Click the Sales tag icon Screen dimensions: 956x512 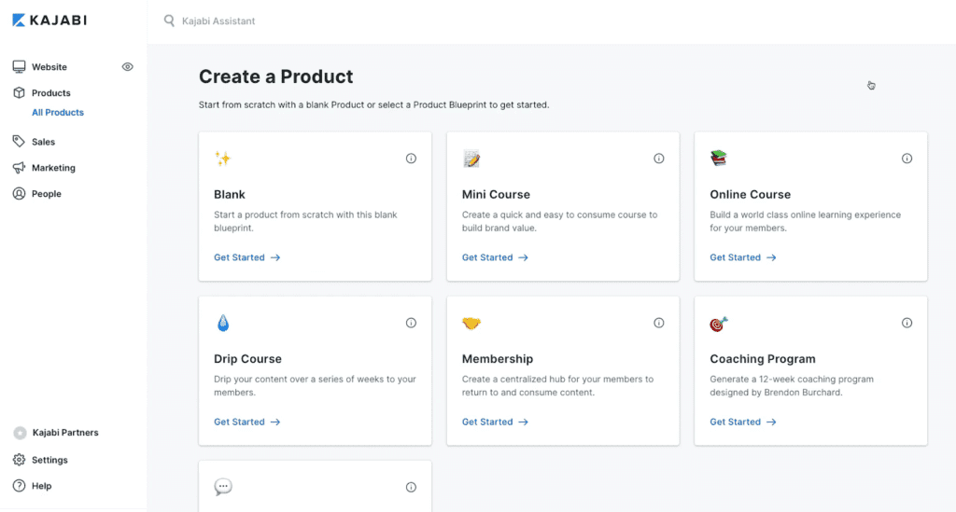coord(19,141)
